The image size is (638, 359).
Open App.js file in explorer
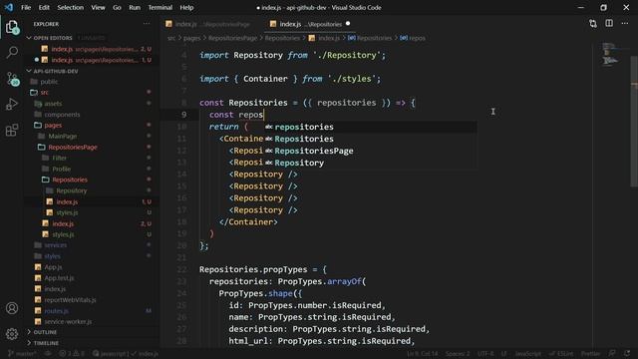[x=53, y=267]
